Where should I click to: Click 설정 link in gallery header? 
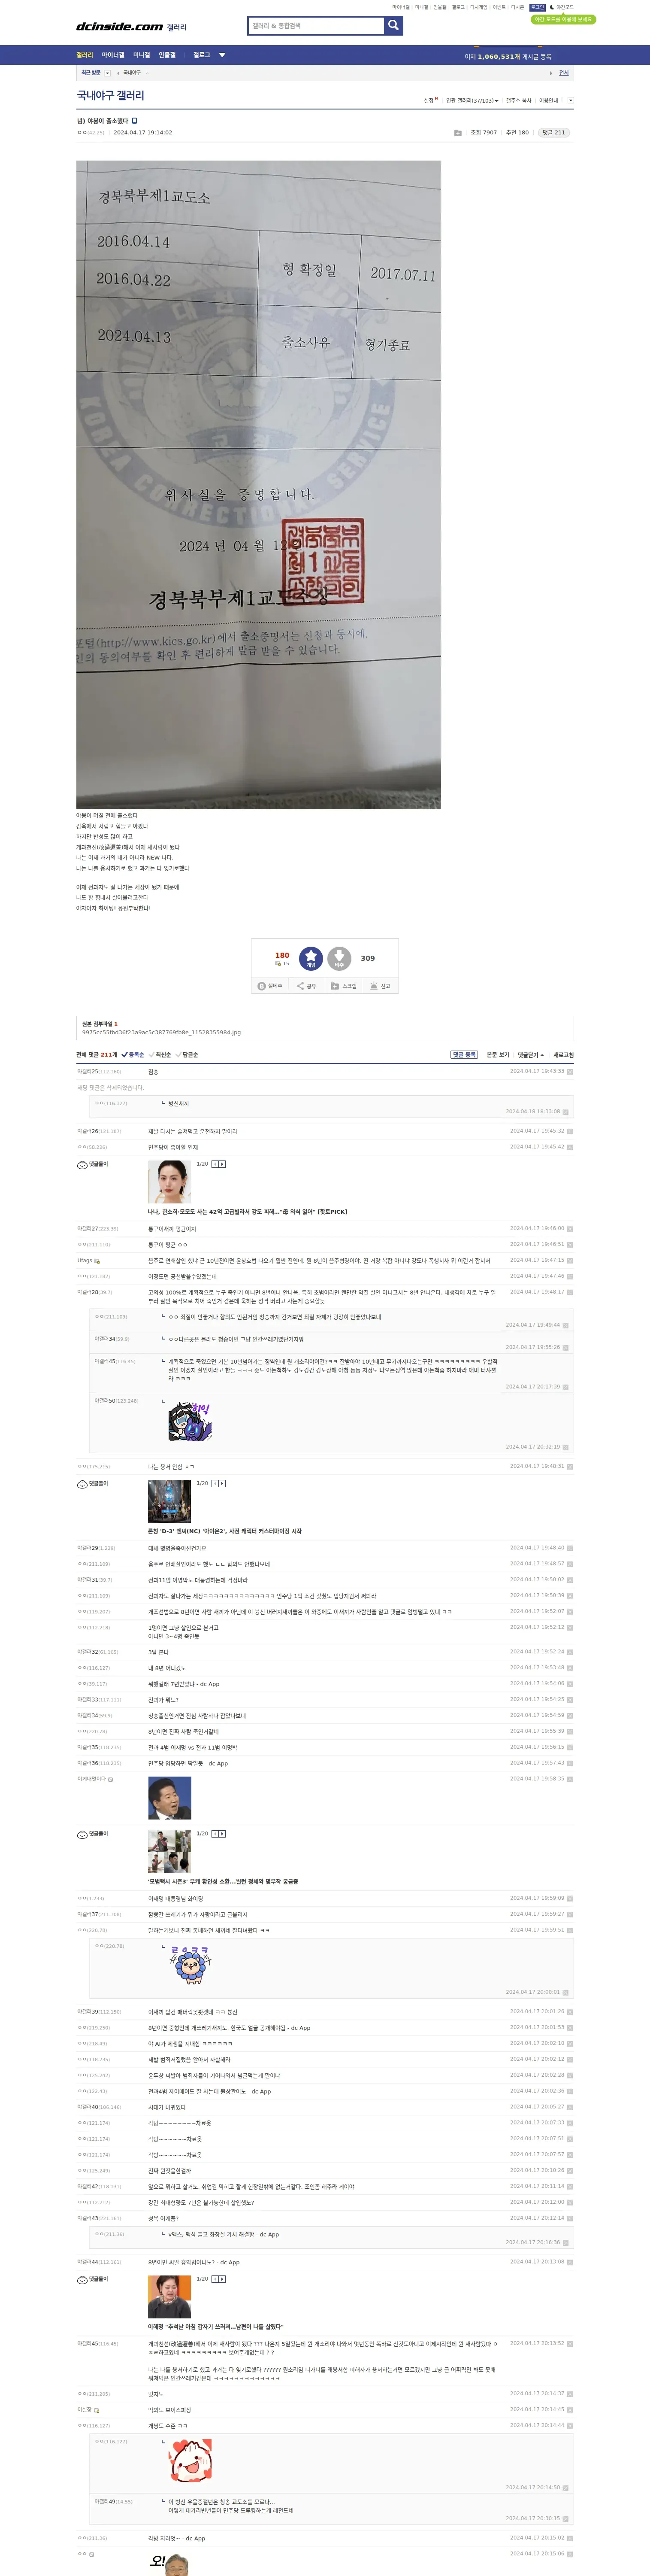pyautogui.click(x=430, y=100)
